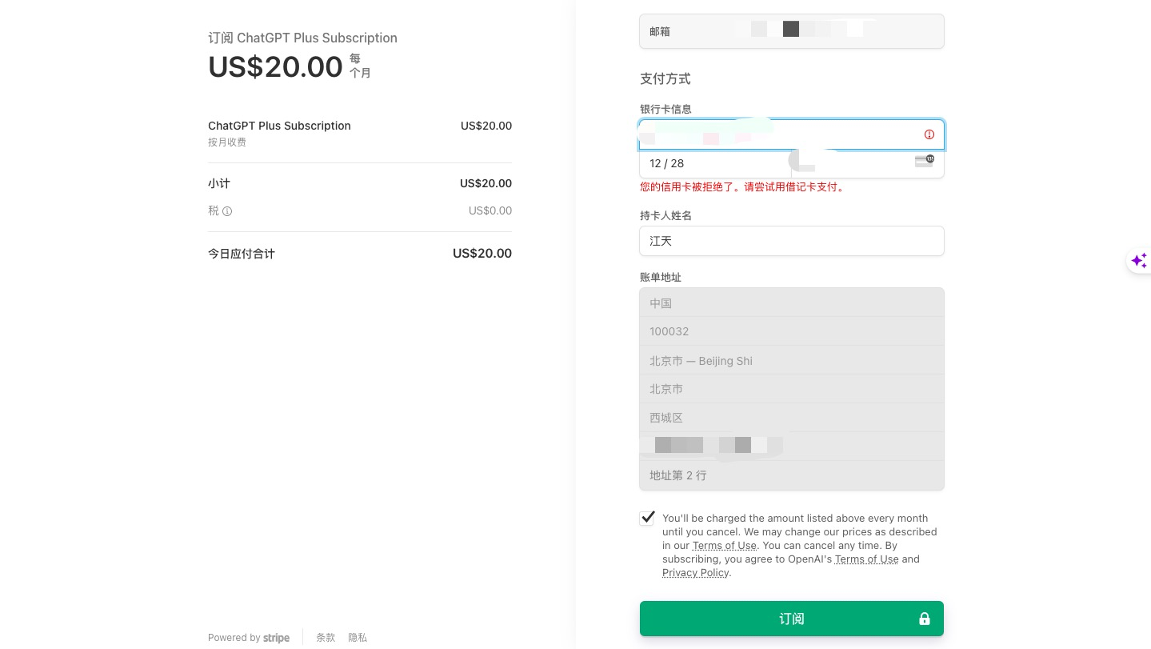Open the Privacy Policy link
Screen dimensions: 1151x649
[x=695, y=573]
